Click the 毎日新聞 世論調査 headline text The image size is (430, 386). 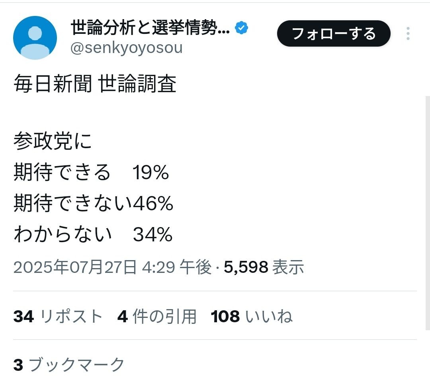95,84
